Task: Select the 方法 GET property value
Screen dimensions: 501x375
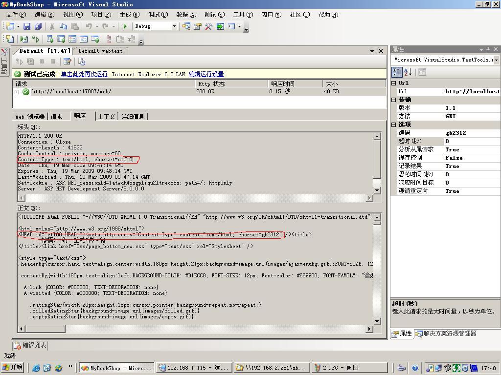Action: pyautogui.click(x=472, y=116)
